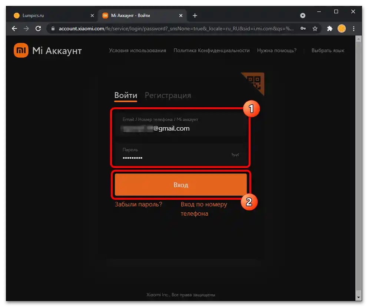368x307 pixels.
Task: Click the Нужна помощь? link
Action: 277,51
